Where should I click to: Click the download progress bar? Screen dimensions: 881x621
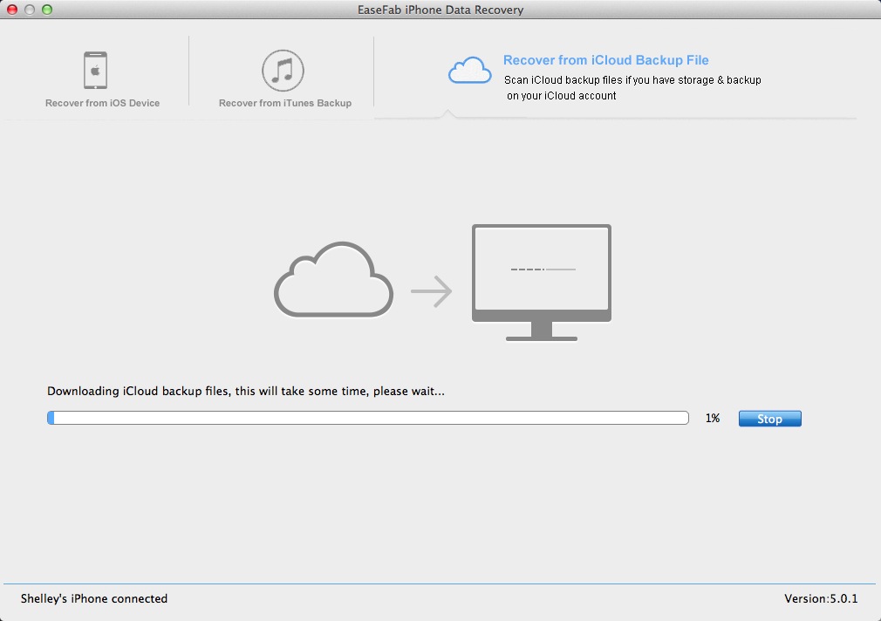click(x=368, y=418)
